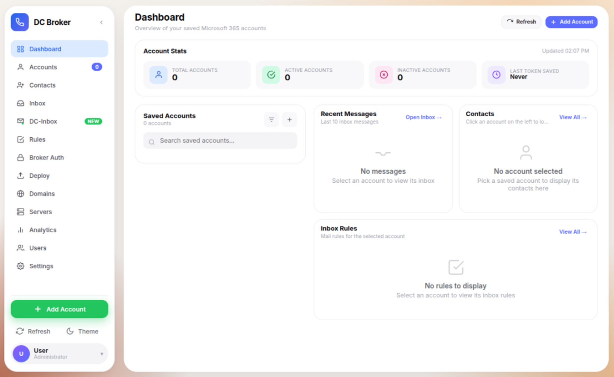Click the Inactive Accounts cross icon
The height and width of the screenshot is (377, 614).
pyautogui.click(x=384, y=75)
